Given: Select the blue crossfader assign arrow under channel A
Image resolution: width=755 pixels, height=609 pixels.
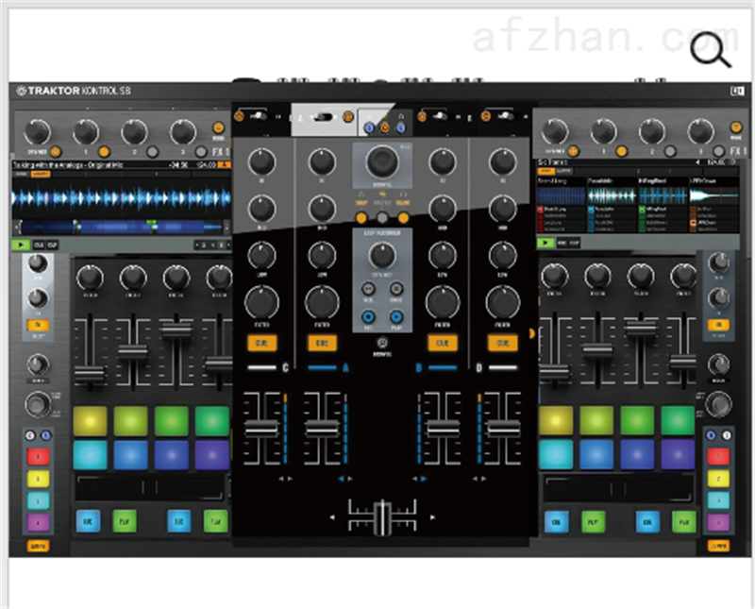Looking at the screenshot, I should 342,479.
